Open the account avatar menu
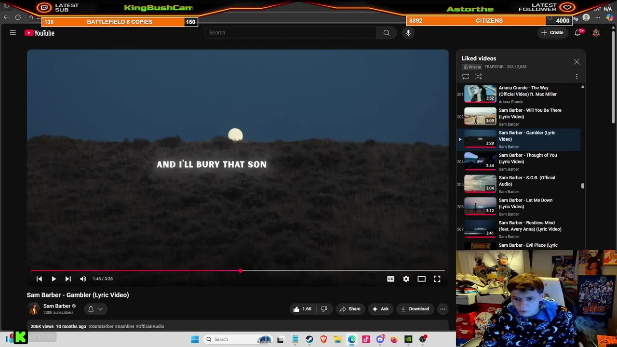 [x=596, y=33]
